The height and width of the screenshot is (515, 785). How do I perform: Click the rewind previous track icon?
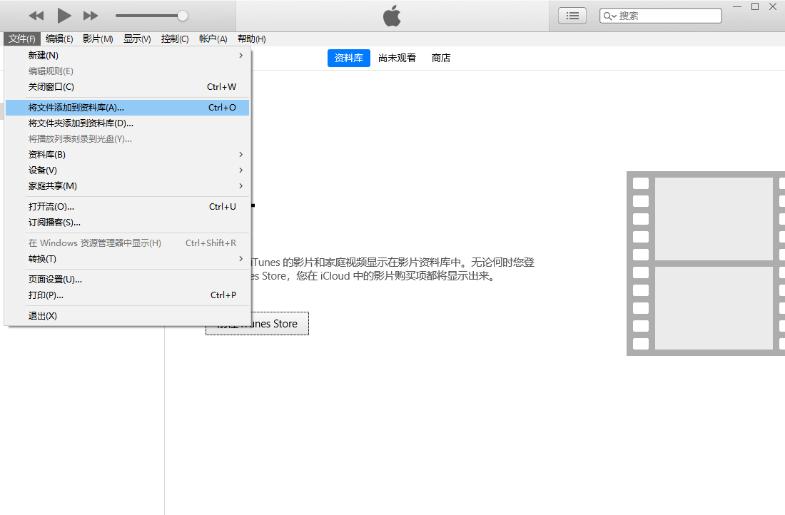36,16
